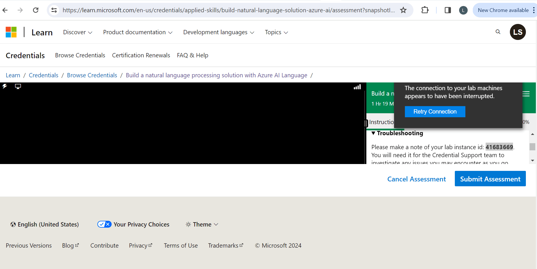
Task: Click the Retry Connection button
Action: pyautogui.click(x=435, y=112)
